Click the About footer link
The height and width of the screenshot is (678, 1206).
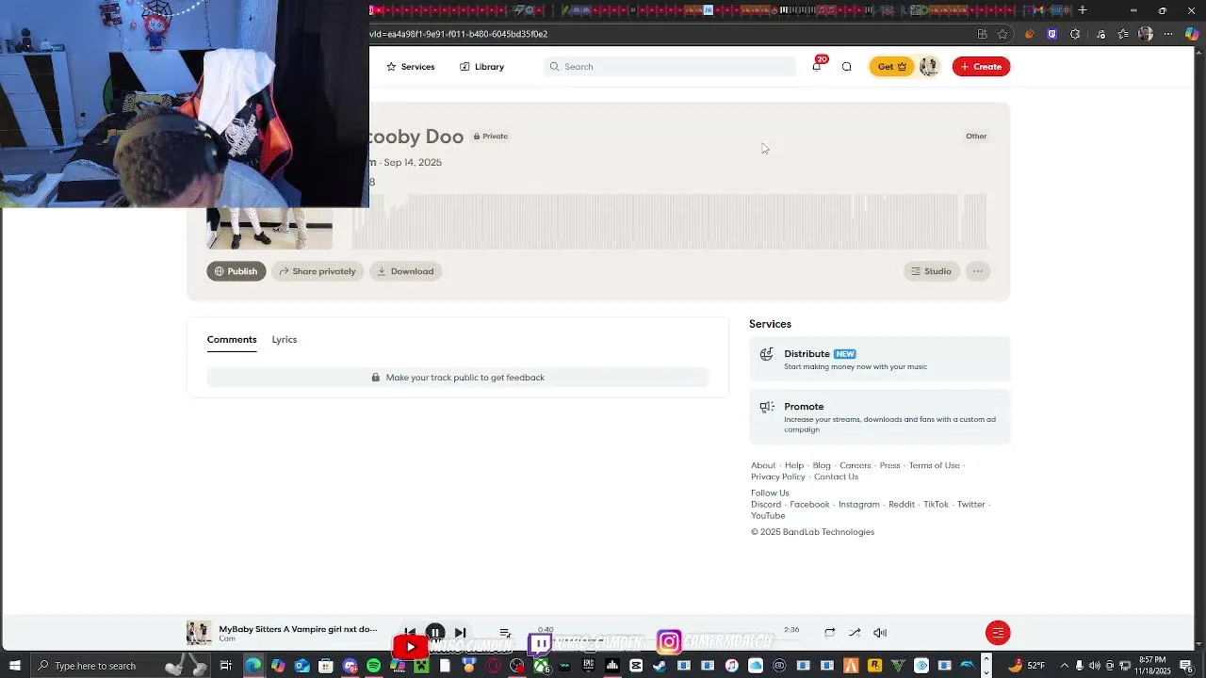[x=763, y=465]
